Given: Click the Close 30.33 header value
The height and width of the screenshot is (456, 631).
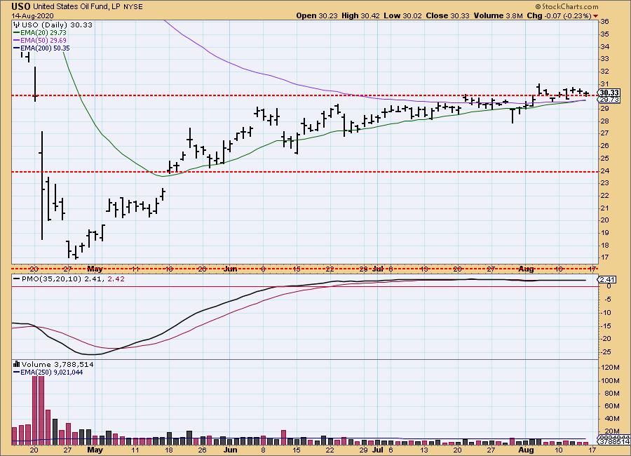Looking at the screenshot, I should coord(447,15).
